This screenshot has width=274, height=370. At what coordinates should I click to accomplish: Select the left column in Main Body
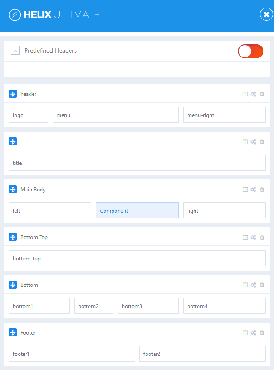(x=50, y=210)
